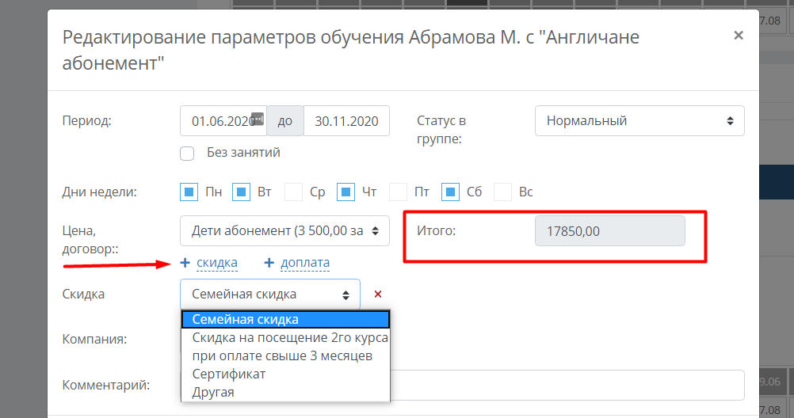Add a surcharge via доплата link
This screenshot has width=794, height=418.
point(305,263)
